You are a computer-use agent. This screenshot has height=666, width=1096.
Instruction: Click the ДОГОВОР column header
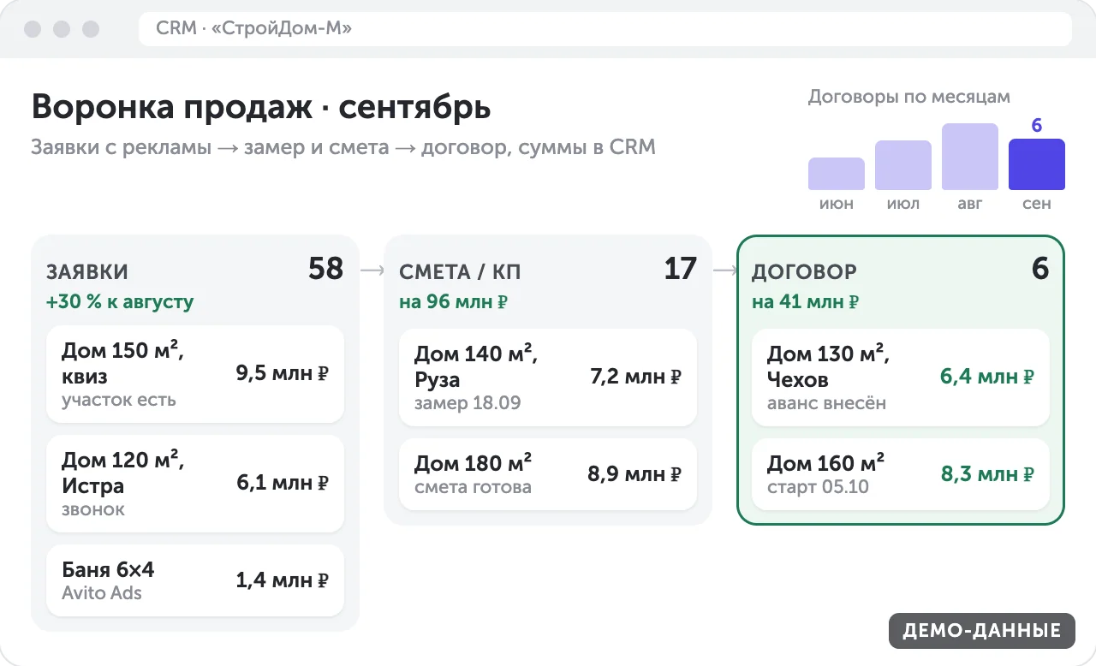(x=804, y=272)
